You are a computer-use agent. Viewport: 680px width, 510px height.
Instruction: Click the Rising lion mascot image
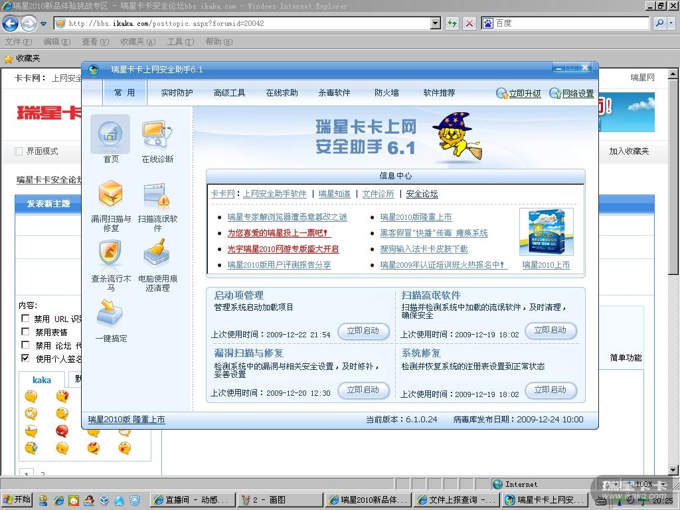click(x=456, y=137)
